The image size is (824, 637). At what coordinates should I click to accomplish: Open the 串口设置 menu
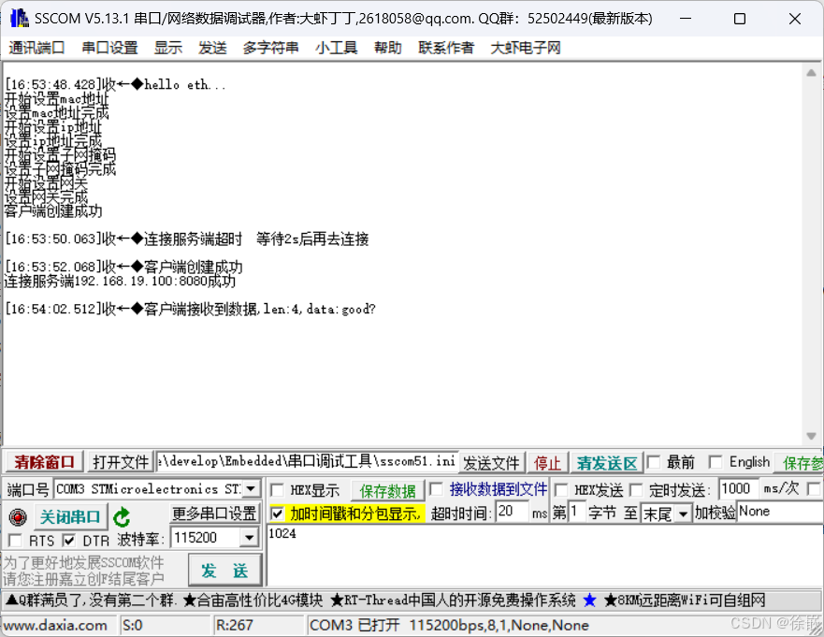pyautogui.click(x=109, y=48)
